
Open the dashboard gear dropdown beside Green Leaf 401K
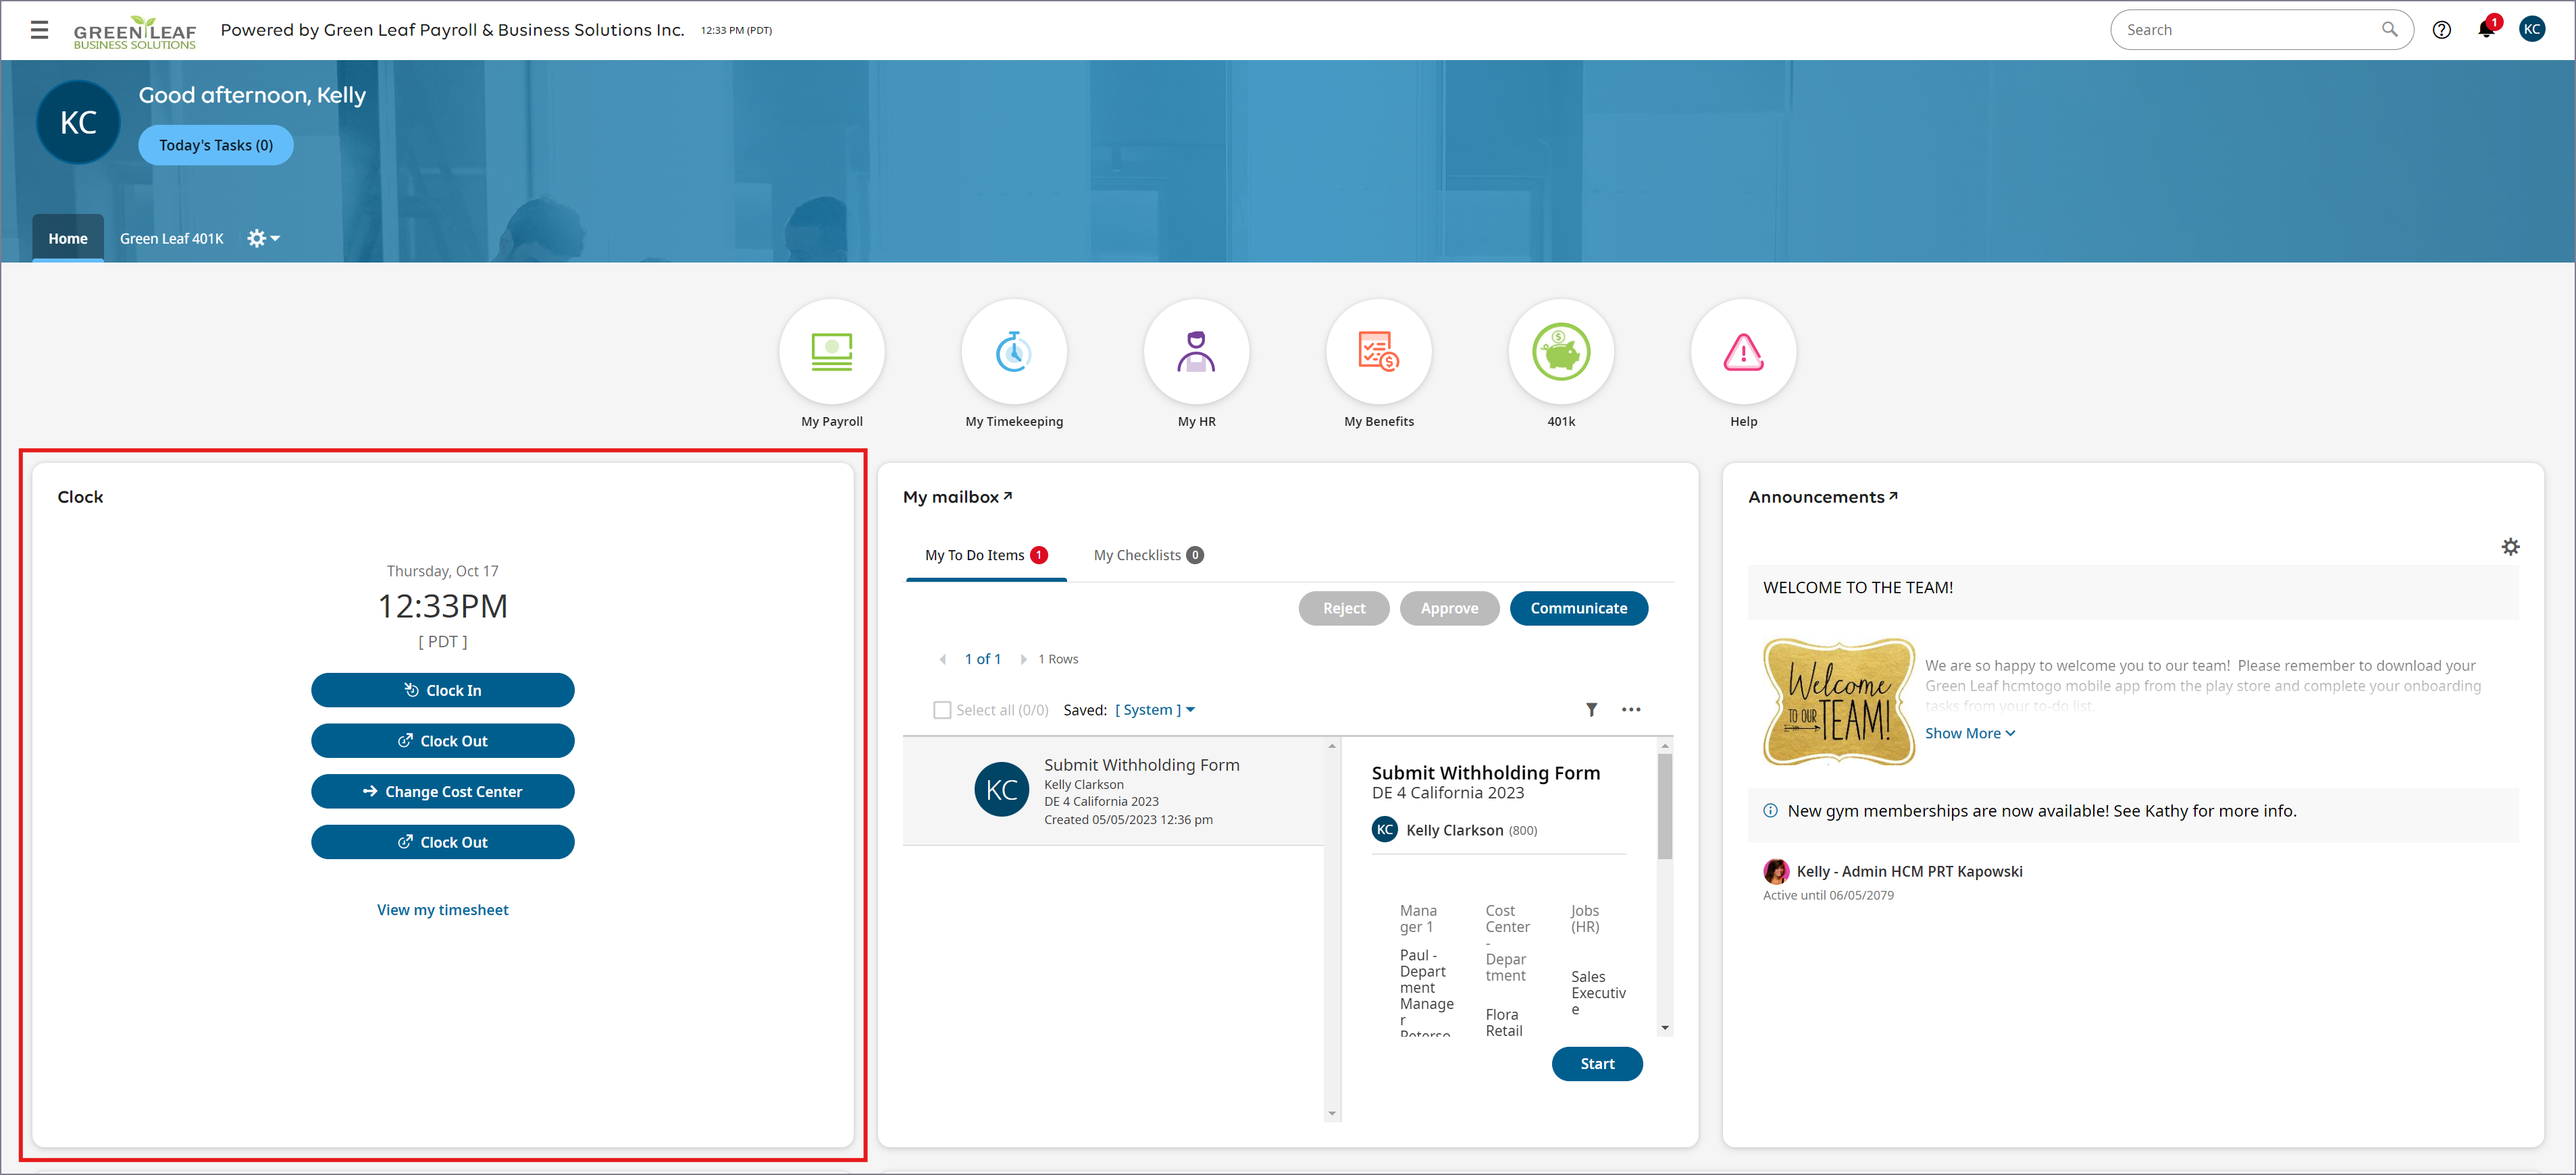click(x=263, y=239)
